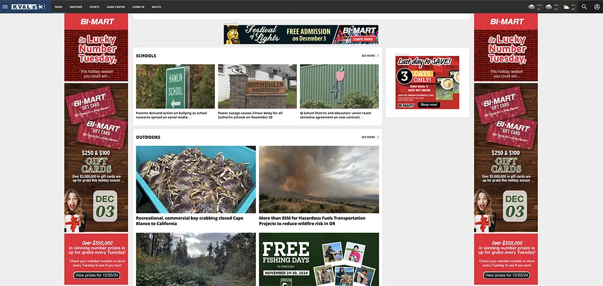The width and height of the screenshot is (603, 286).
Task: Open the Watch menu item
Action: (156, 7)
